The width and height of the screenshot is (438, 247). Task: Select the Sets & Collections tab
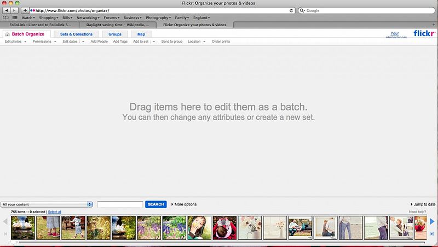pyautogui.click(x=76, y=34)
